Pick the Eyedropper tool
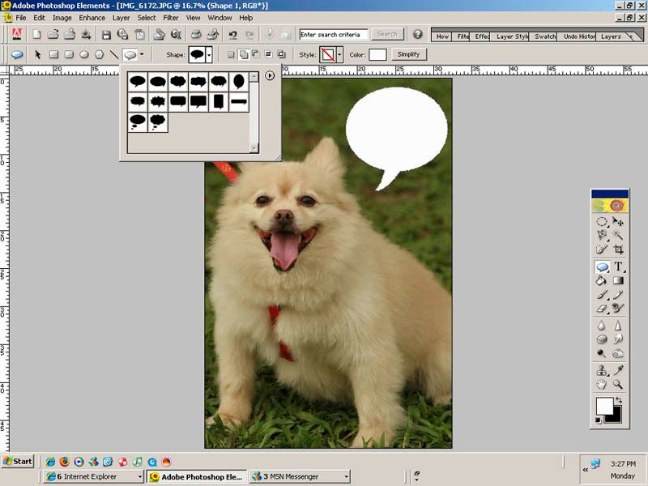The height and width of the screenshot is (486, 648). [618, 370]
